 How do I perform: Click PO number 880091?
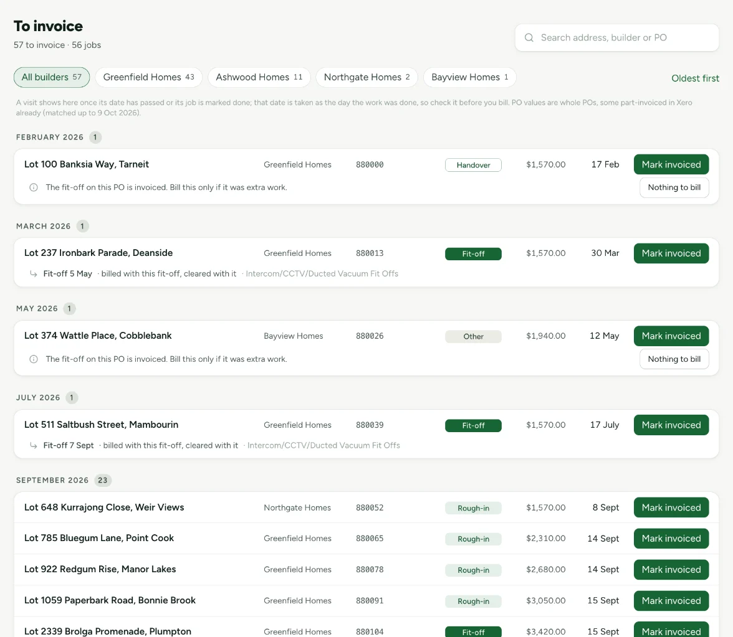pos(369,600)
